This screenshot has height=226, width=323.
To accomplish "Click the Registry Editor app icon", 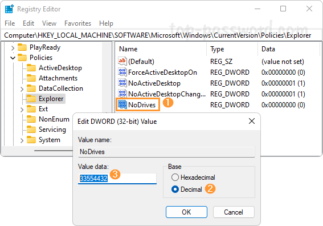I will (x=9, y=9).
